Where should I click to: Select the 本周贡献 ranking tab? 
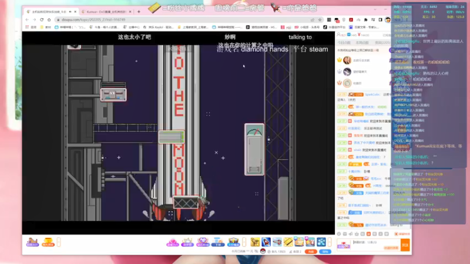coord(362,43)
